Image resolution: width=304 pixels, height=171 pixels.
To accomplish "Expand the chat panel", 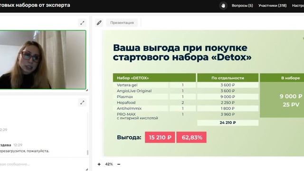I will [x=82, y=103].
